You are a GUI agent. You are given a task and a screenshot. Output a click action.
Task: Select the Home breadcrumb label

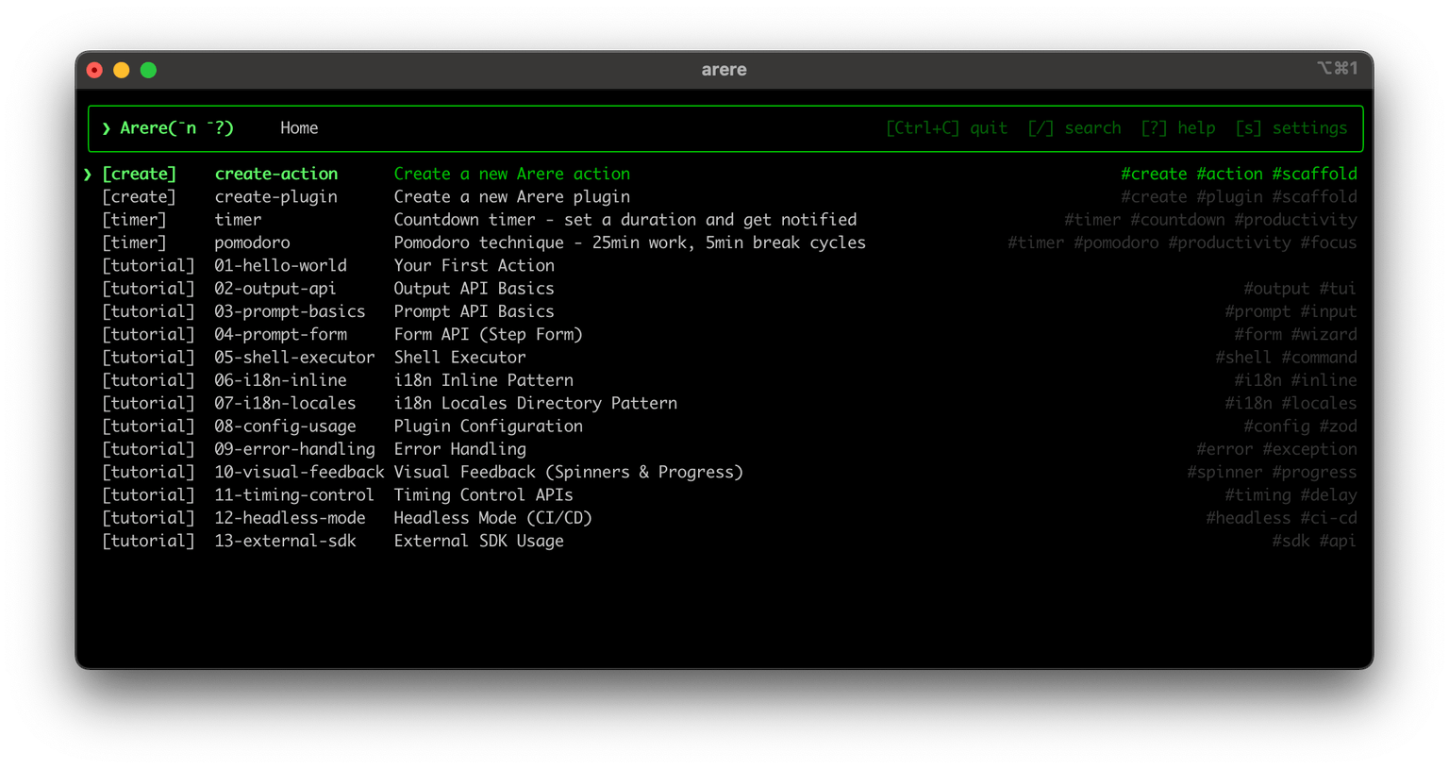coord(299,128)
